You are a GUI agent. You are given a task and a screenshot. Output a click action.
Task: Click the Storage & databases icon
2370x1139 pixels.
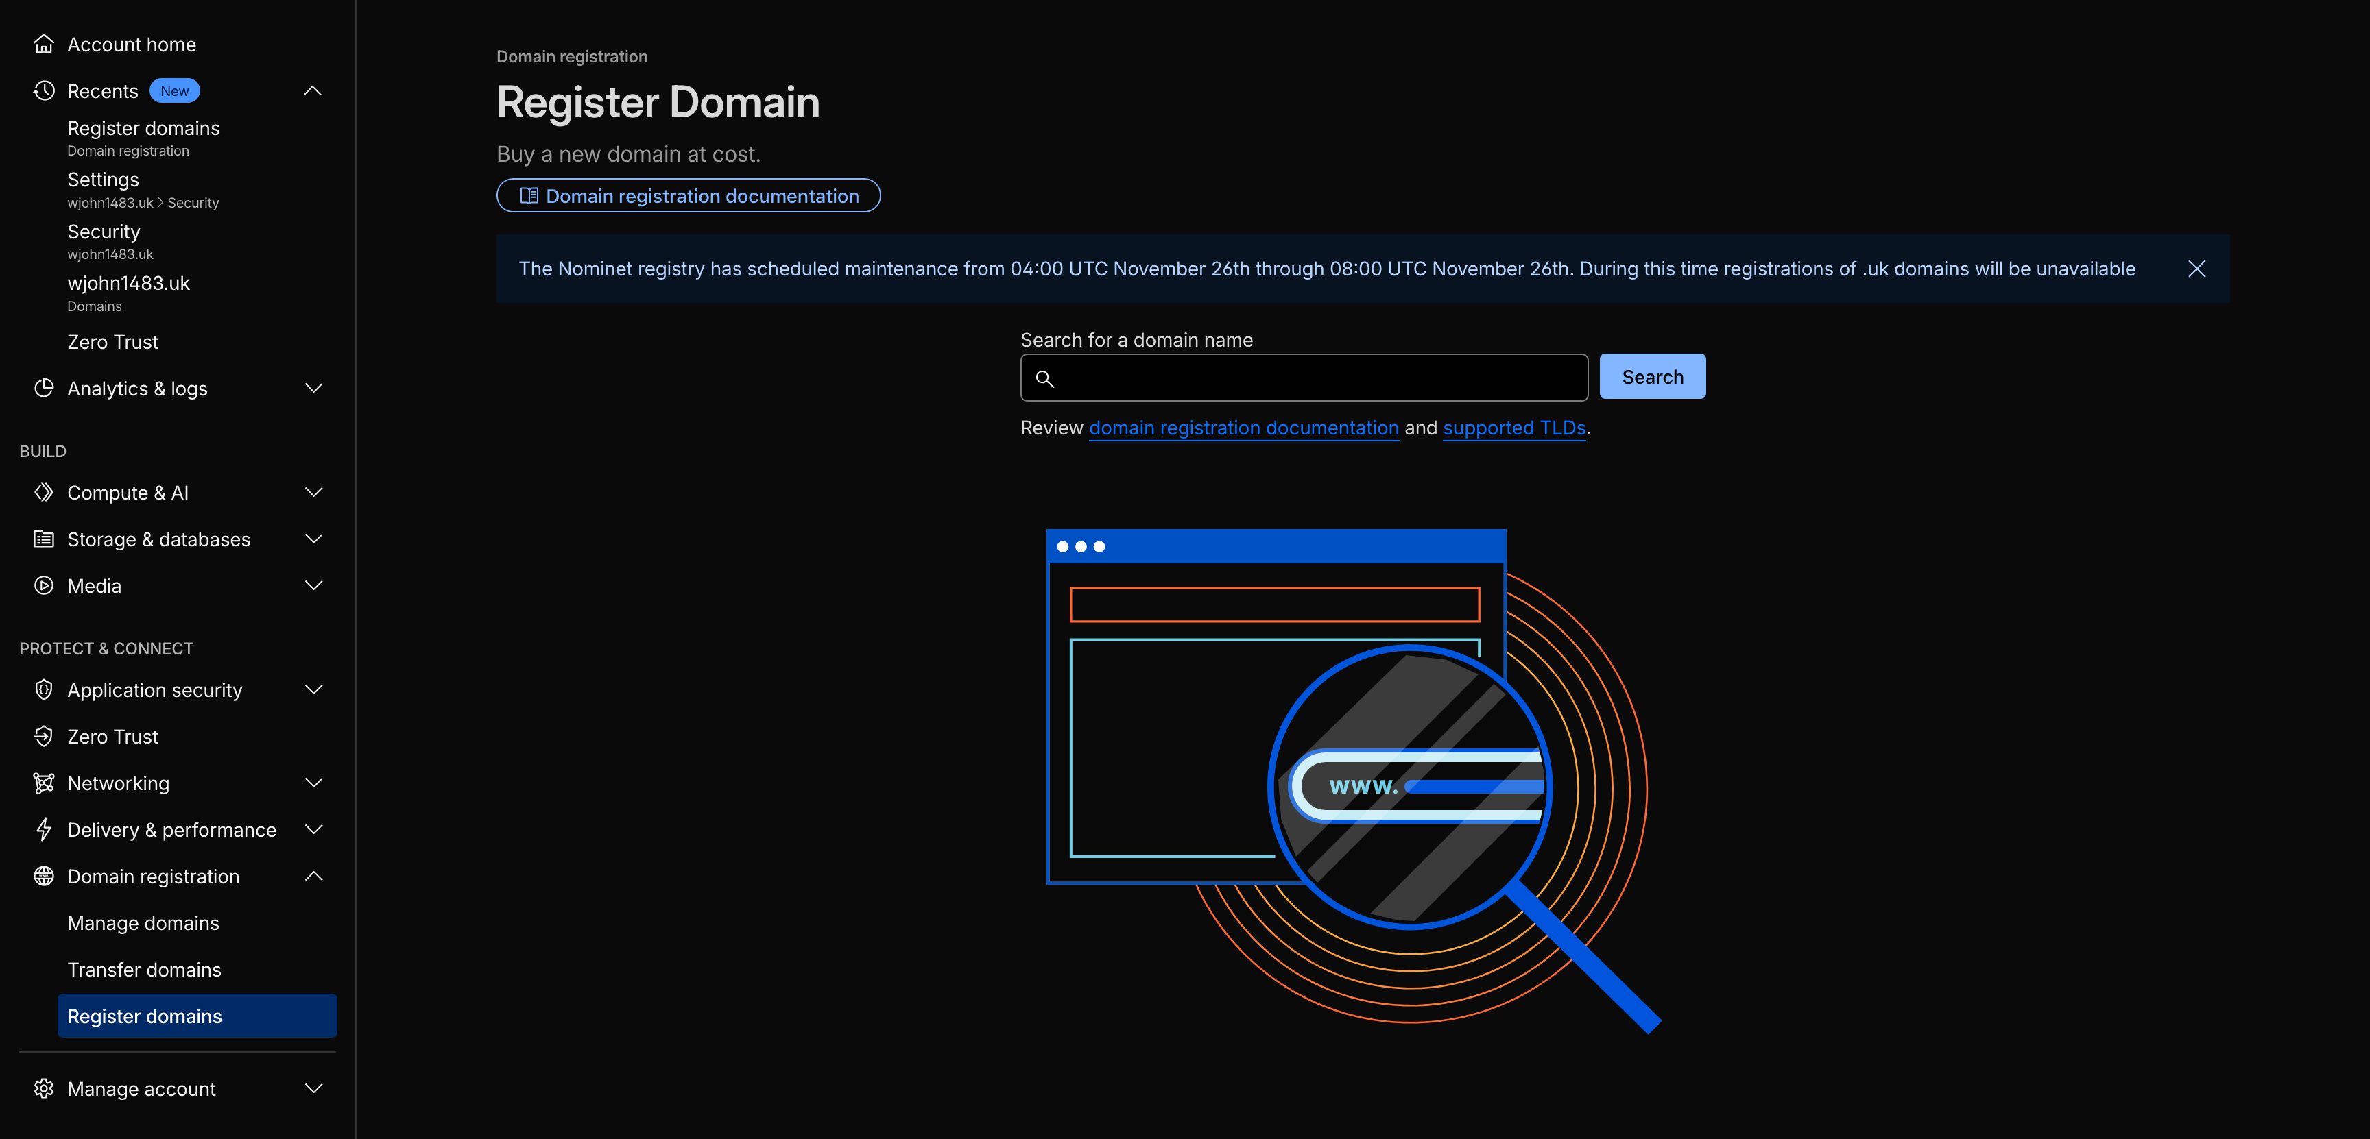coord(44,539)
